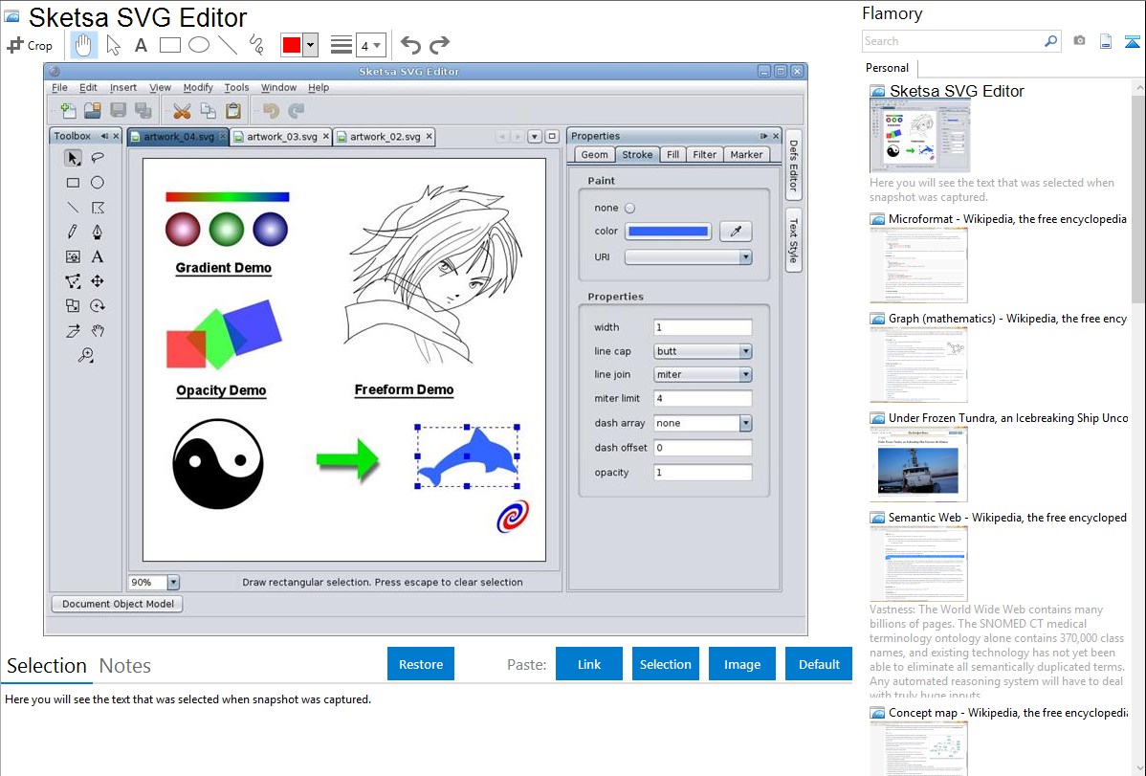This screenshot has width=1146, height=776.
Task: Pick the lasso selection tool in Toolbox
Action: click(x=98, y=158)
